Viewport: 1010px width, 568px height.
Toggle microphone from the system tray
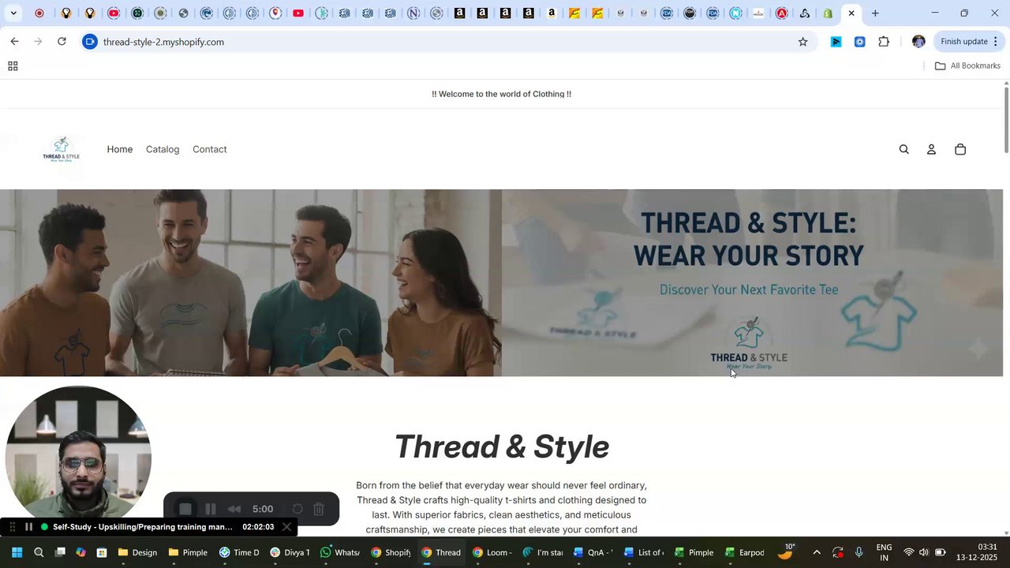859,552
